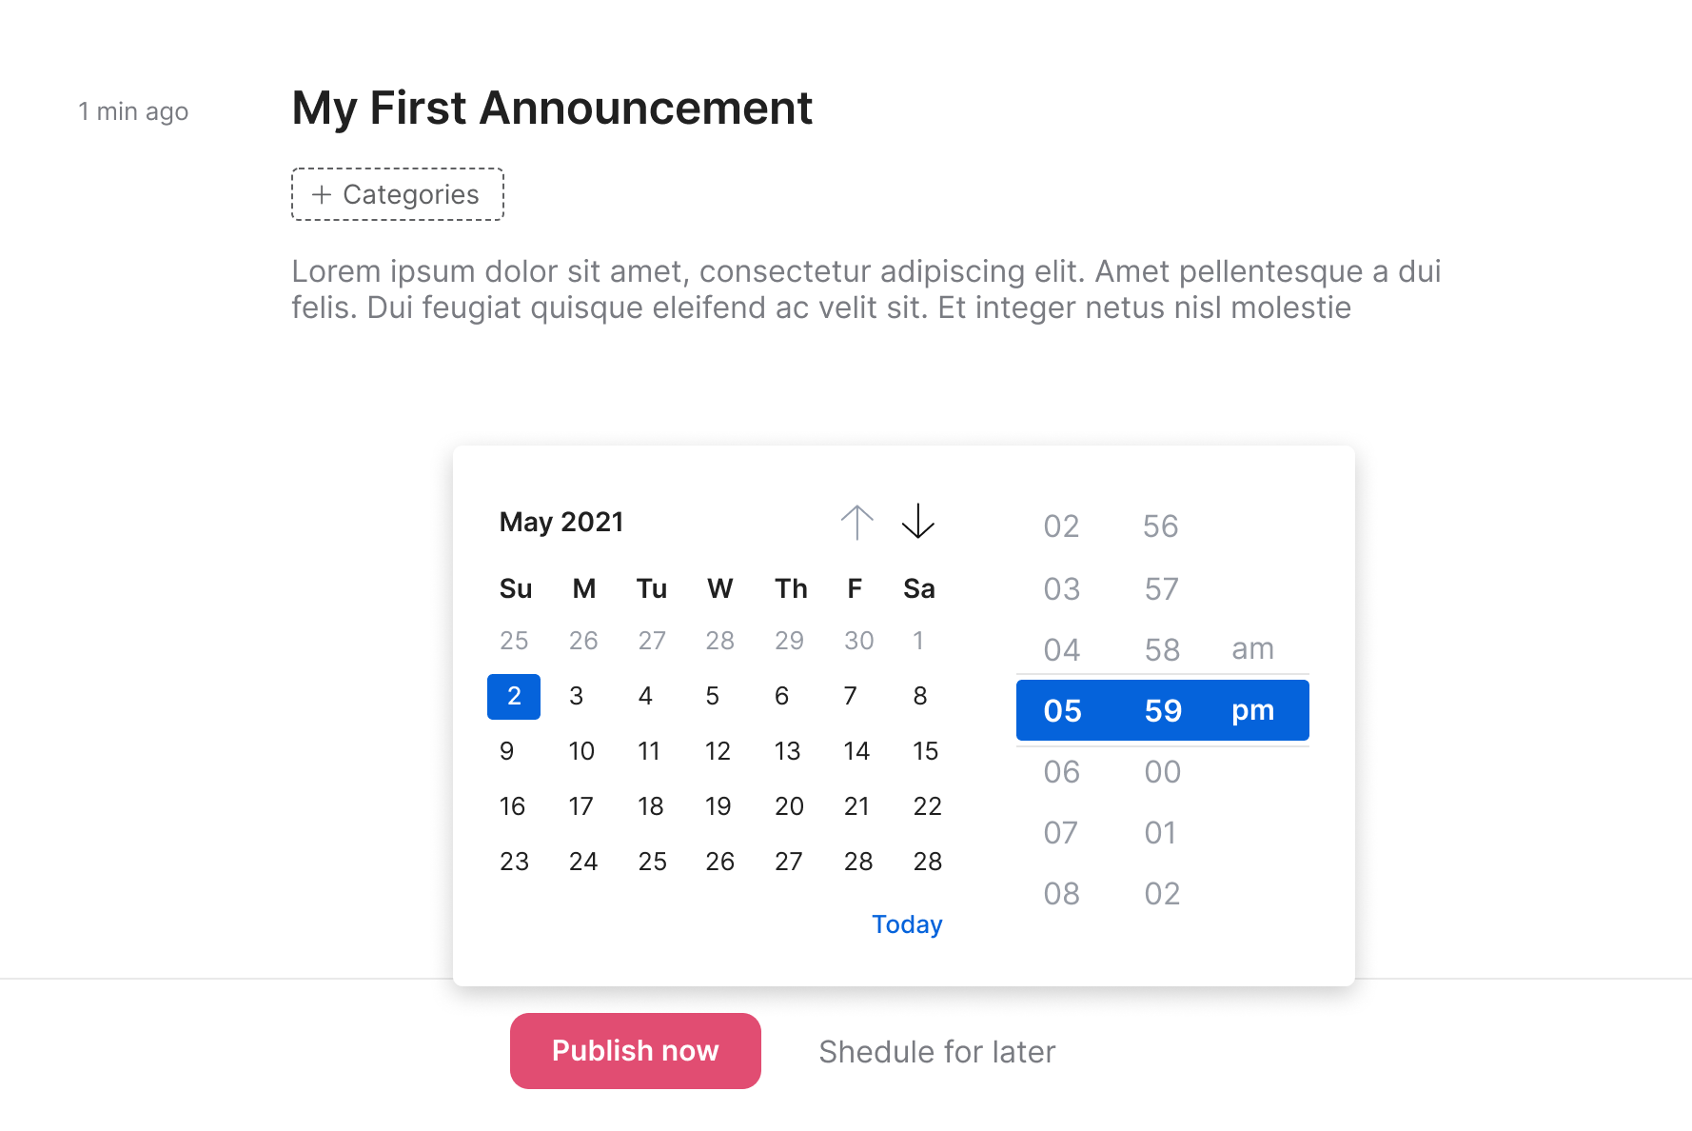Select pm in the time picker

pyautogui.click(x=1252, y=710)
